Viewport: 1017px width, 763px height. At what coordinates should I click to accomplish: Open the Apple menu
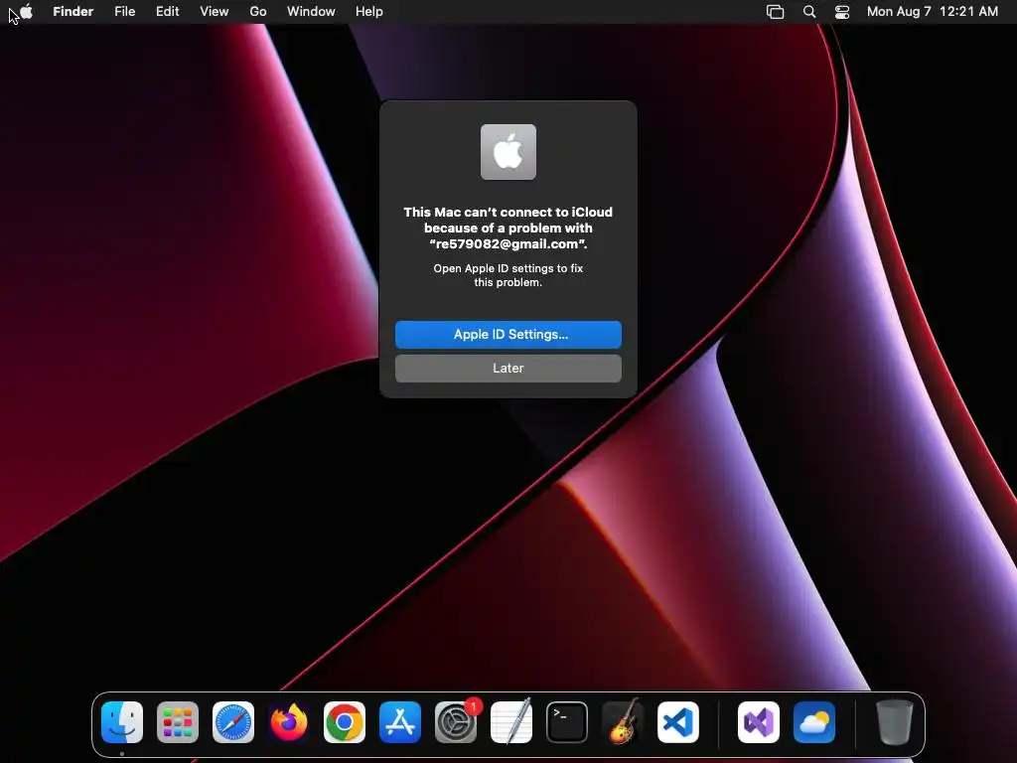click(25, 11)
